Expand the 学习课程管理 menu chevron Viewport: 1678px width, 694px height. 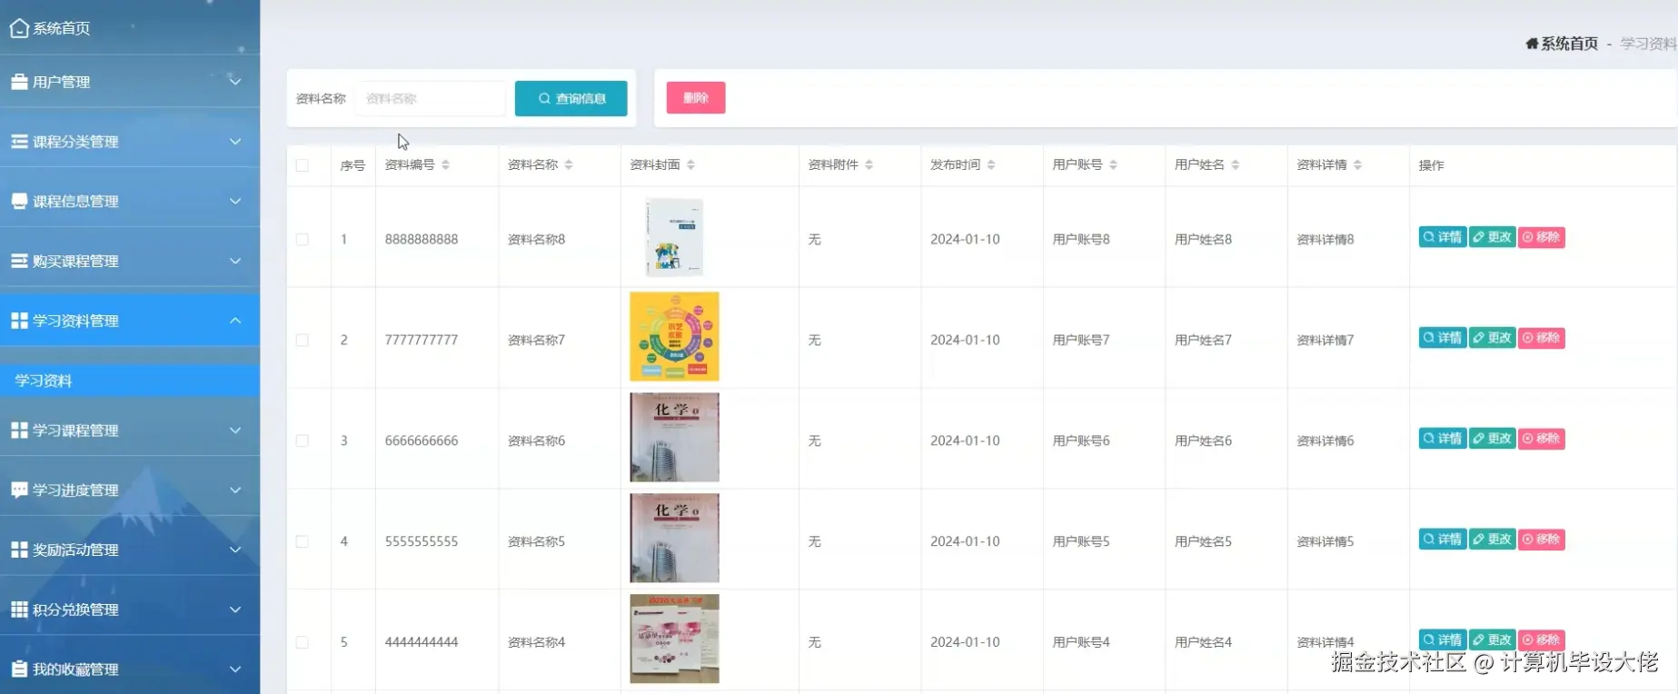235,431
